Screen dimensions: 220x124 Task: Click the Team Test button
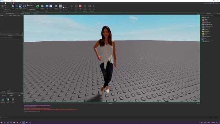coord(90,7)
